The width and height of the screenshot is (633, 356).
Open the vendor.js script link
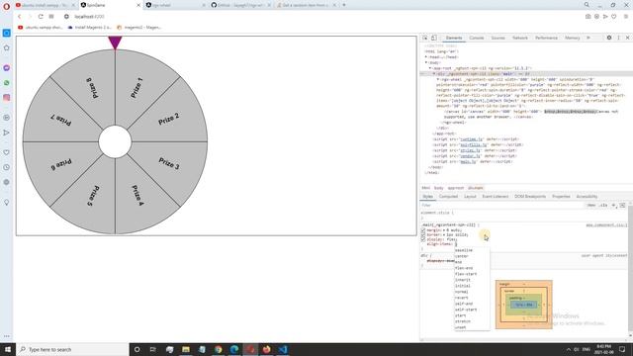pos(470,156)
